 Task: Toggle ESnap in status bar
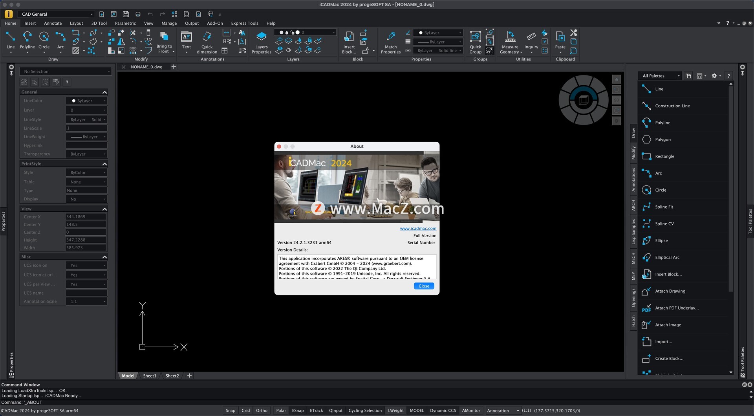tap(298, 411)
